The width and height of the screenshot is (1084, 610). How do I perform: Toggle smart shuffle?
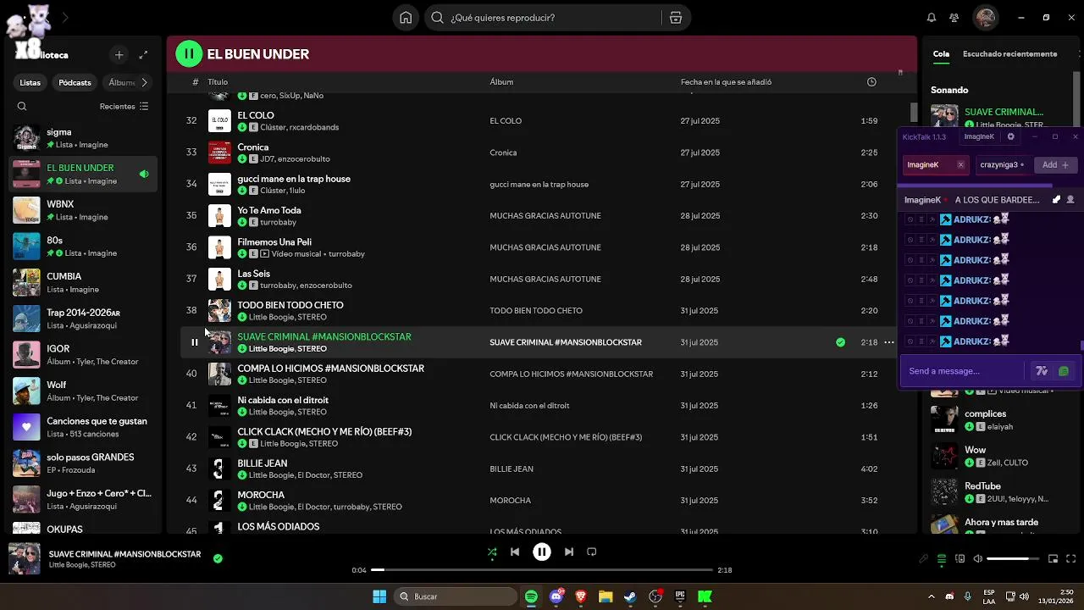click(492, 552)
